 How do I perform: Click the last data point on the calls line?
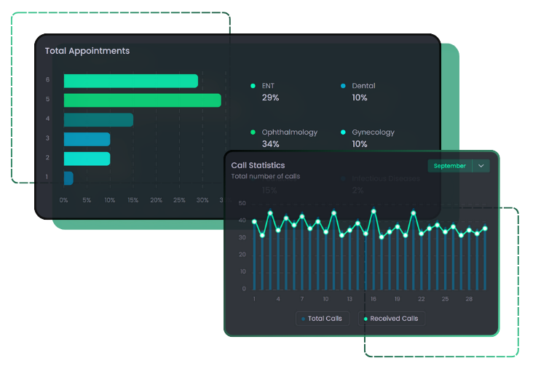pos(485,228)
